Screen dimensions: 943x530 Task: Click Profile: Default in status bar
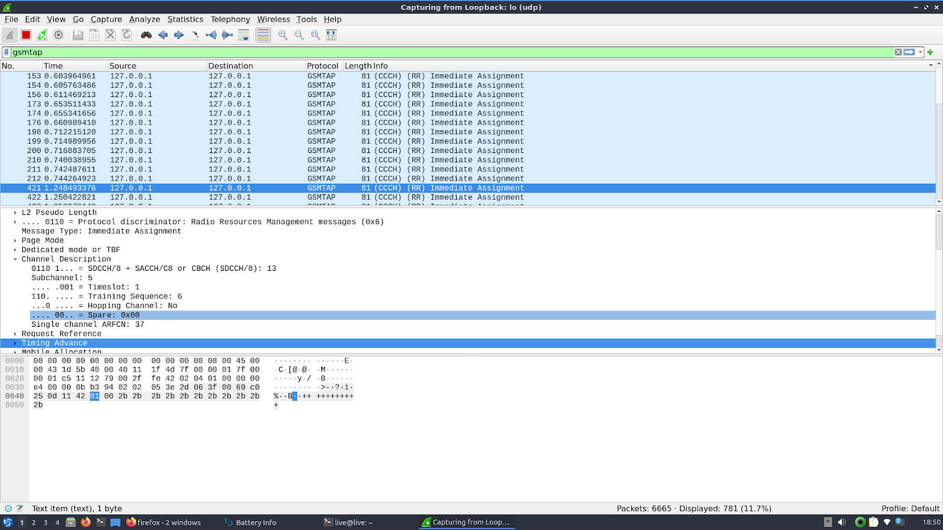(x=910, y=509)
